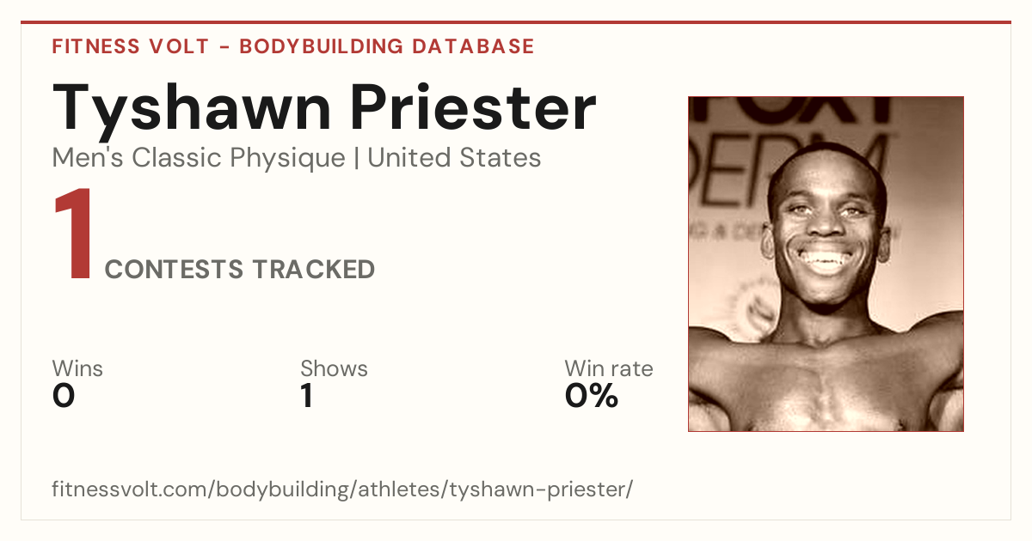Click the athlete photo thumbnail
Viewport: 1032px width, 541px height.
pyautogui.click(x=826, y=264)
